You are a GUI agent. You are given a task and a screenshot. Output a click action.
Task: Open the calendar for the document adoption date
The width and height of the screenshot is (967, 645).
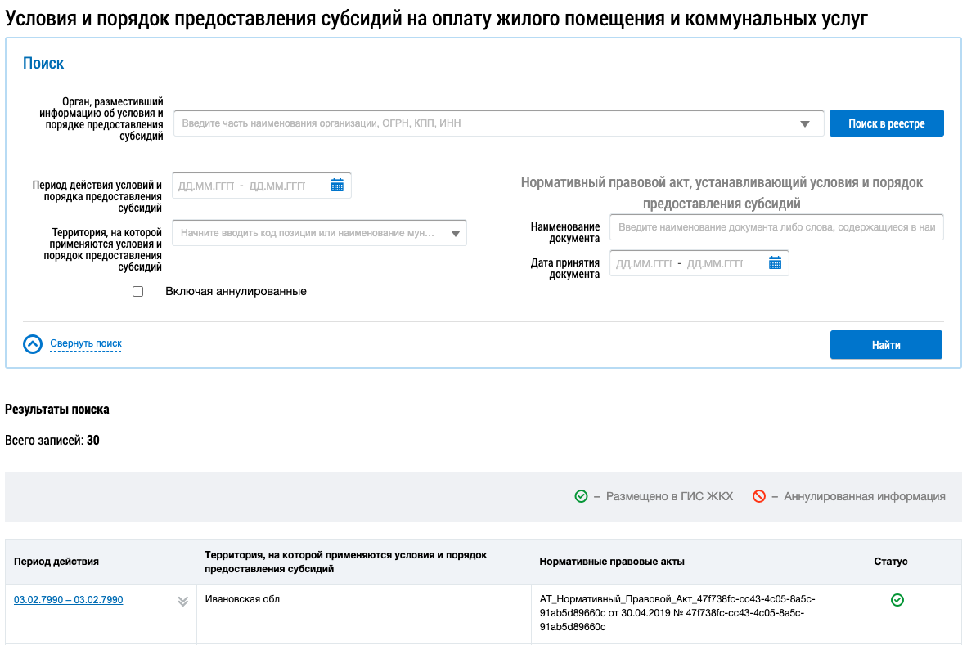(775, 263)
